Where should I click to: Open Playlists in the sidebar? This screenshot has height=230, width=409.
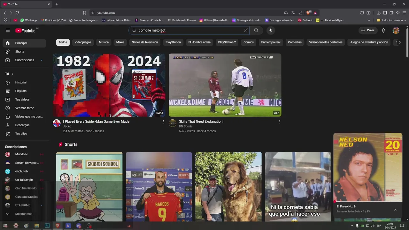click(24, 91)
